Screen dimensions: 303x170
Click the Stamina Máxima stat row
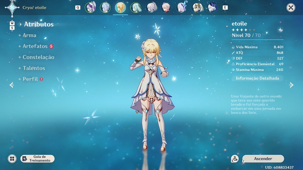coord(257,70)
